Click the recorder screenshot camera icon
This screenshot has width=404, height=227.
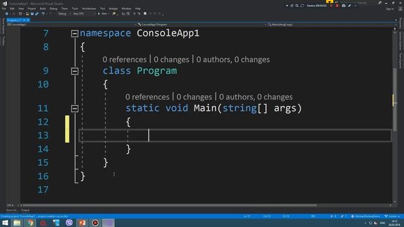[x=343, y=6]
